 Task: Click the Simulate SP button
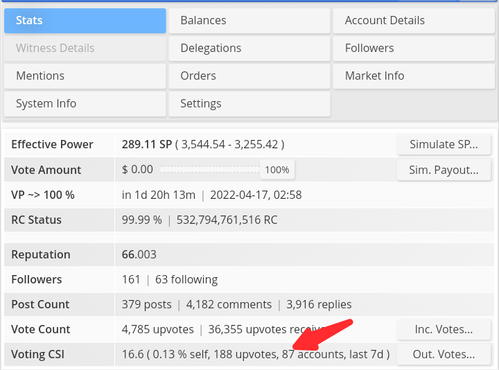444,145
